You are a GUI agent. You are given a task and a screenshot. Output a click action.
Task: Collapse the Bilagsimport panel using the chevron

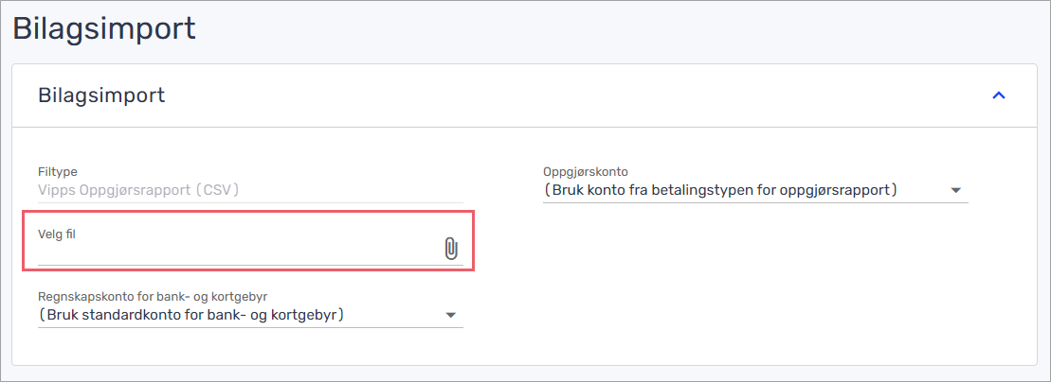click(999, 95)
